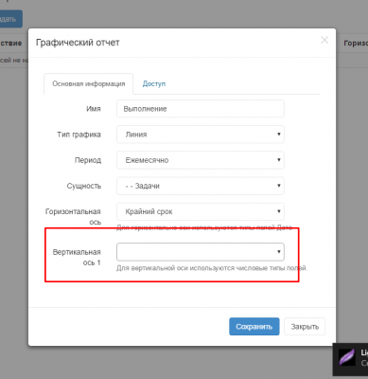
Task: Expand the Горизонтальная ось dropdown
Action: (x=201, y=211)
